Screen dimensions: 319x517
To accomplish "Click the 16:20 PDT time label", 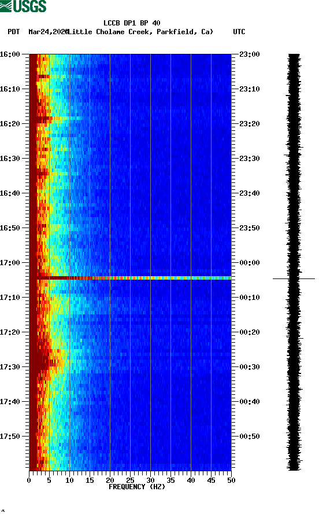I will coord(10,124).
